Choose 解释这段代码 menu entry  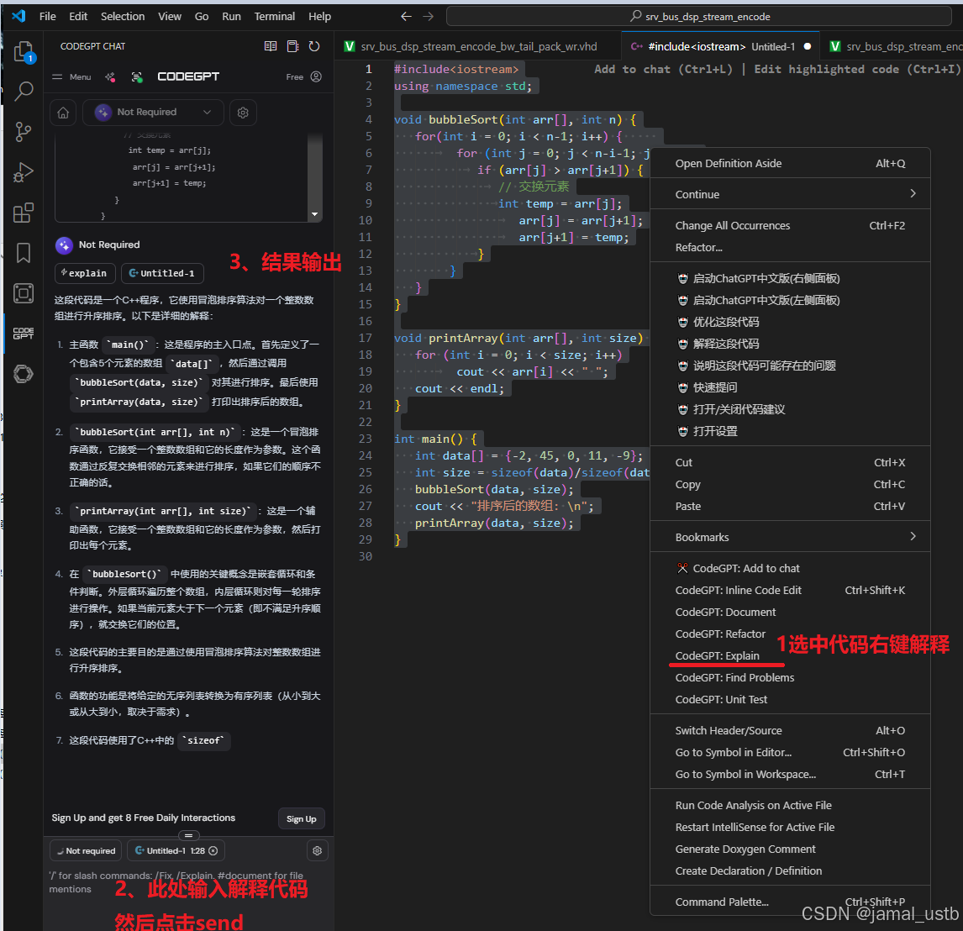[790, 344]
